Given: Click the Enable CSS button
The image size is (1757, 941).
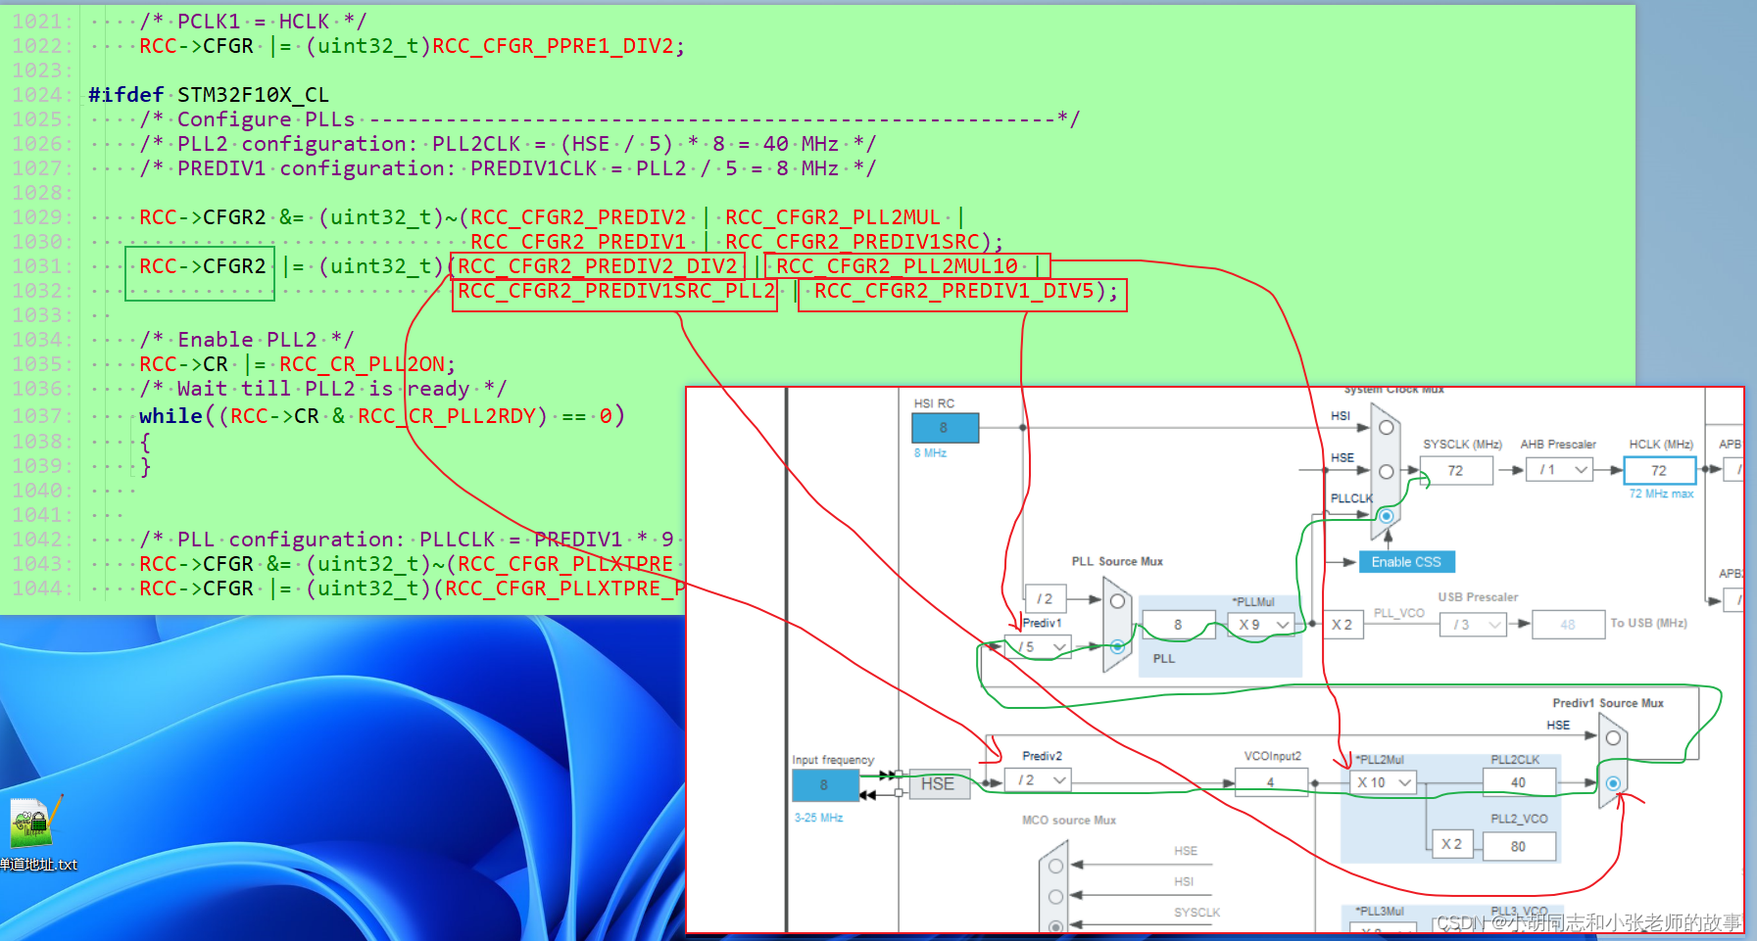Looking at the screenshot, I should [1405, 561].
